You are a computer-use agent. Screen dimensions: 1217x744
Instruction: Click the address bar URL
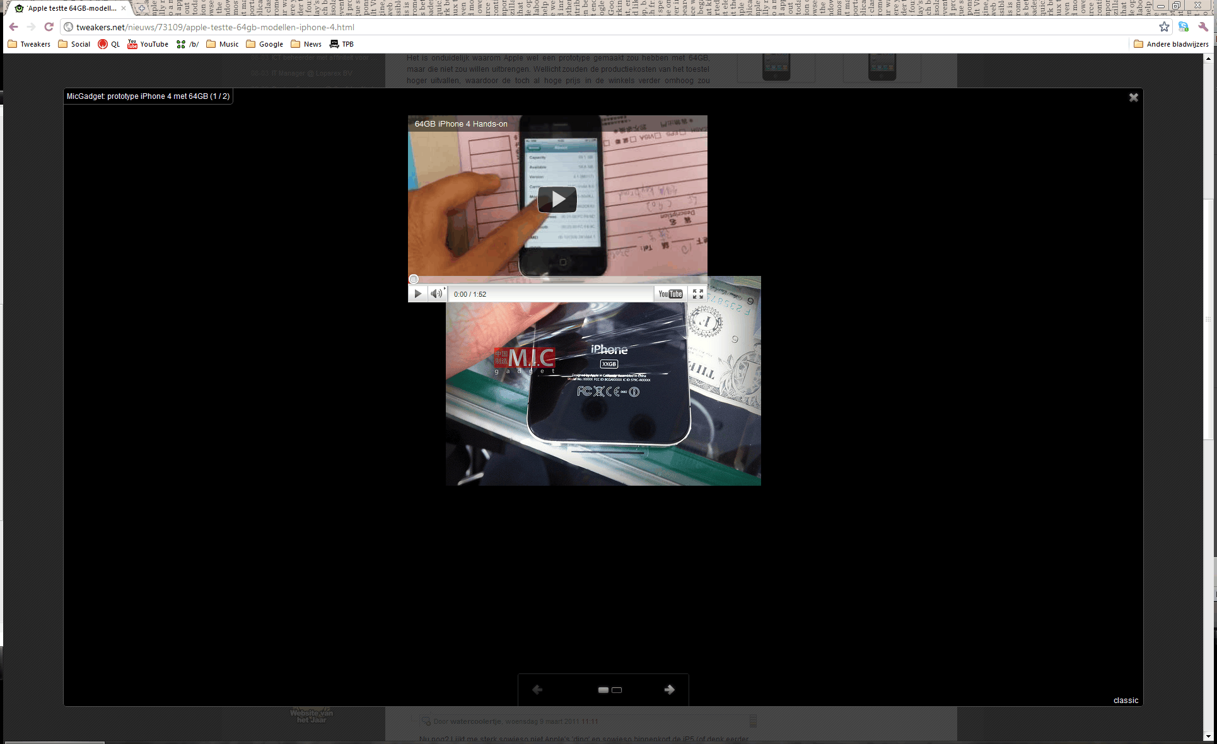[215, 27]
